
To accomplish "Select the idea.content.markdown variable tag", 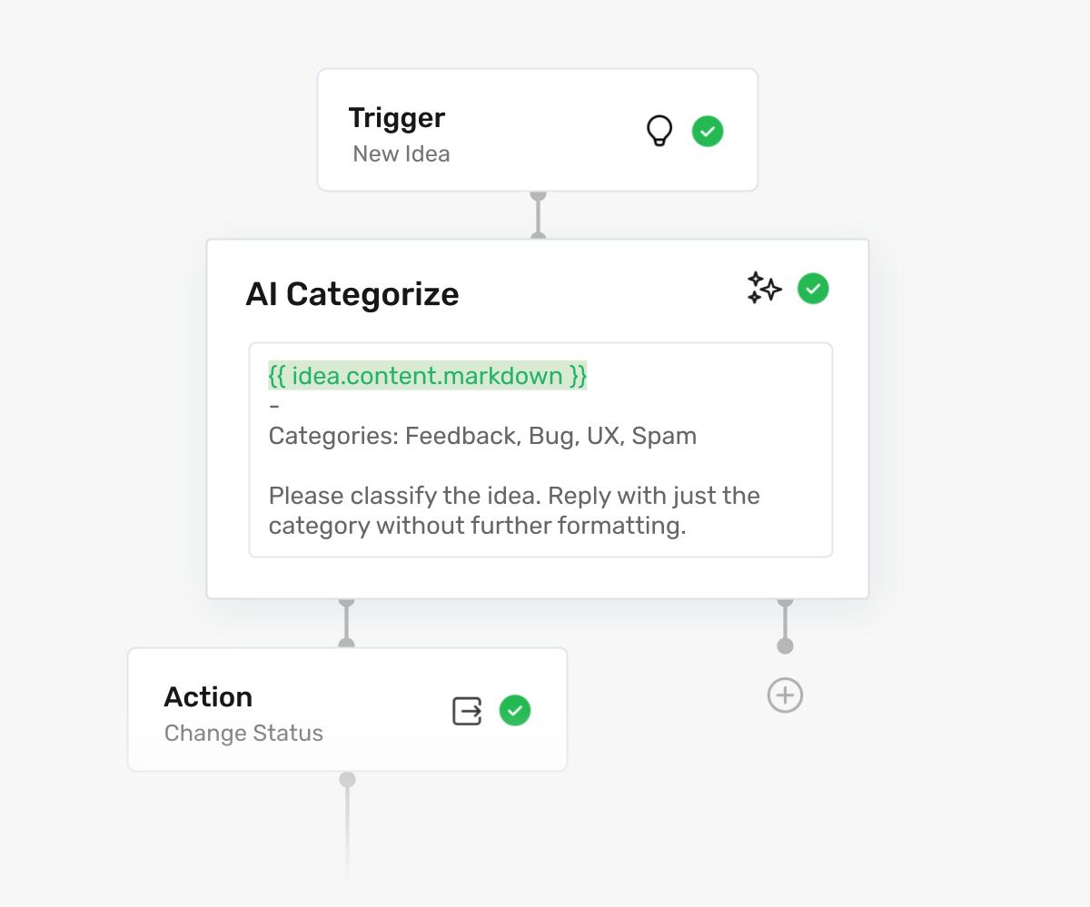I will pyautogui.click(x=428, y=376).
